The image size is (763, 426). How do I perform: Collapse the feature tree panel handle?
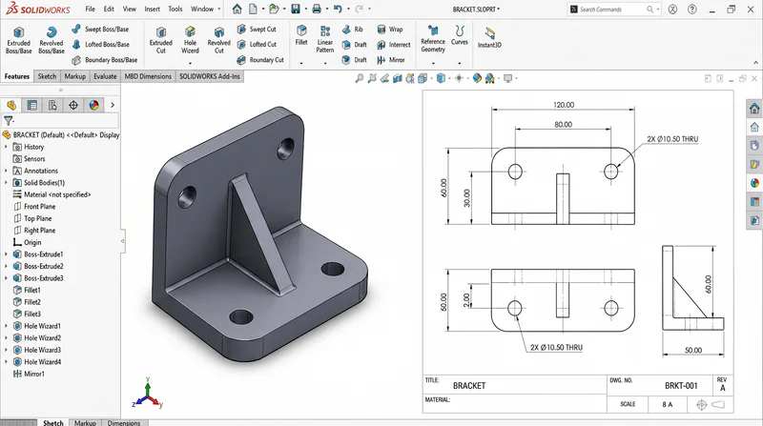pos(123,241)
